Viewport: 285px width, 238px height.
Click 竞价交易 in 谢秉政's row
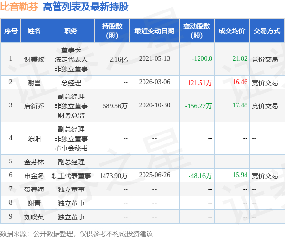(x=265, y=59)
